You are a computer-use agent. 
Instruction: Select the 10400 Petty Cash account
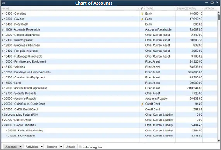(109, 24)
